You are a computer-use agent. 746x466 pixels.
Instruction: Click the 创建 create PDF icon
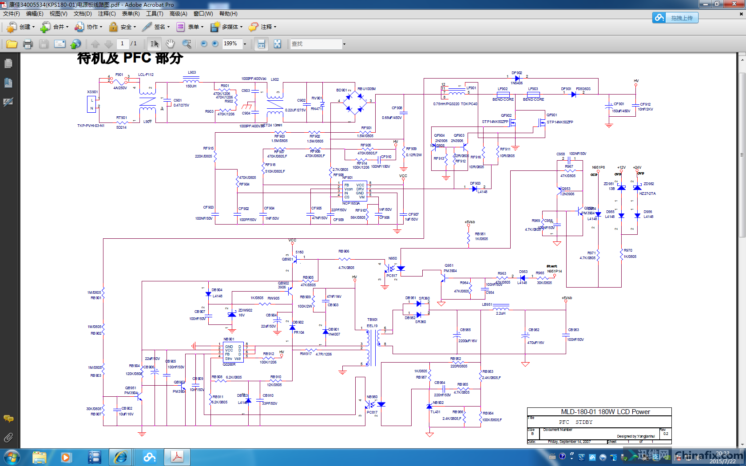pyautogui.click(x=12, y=27)
